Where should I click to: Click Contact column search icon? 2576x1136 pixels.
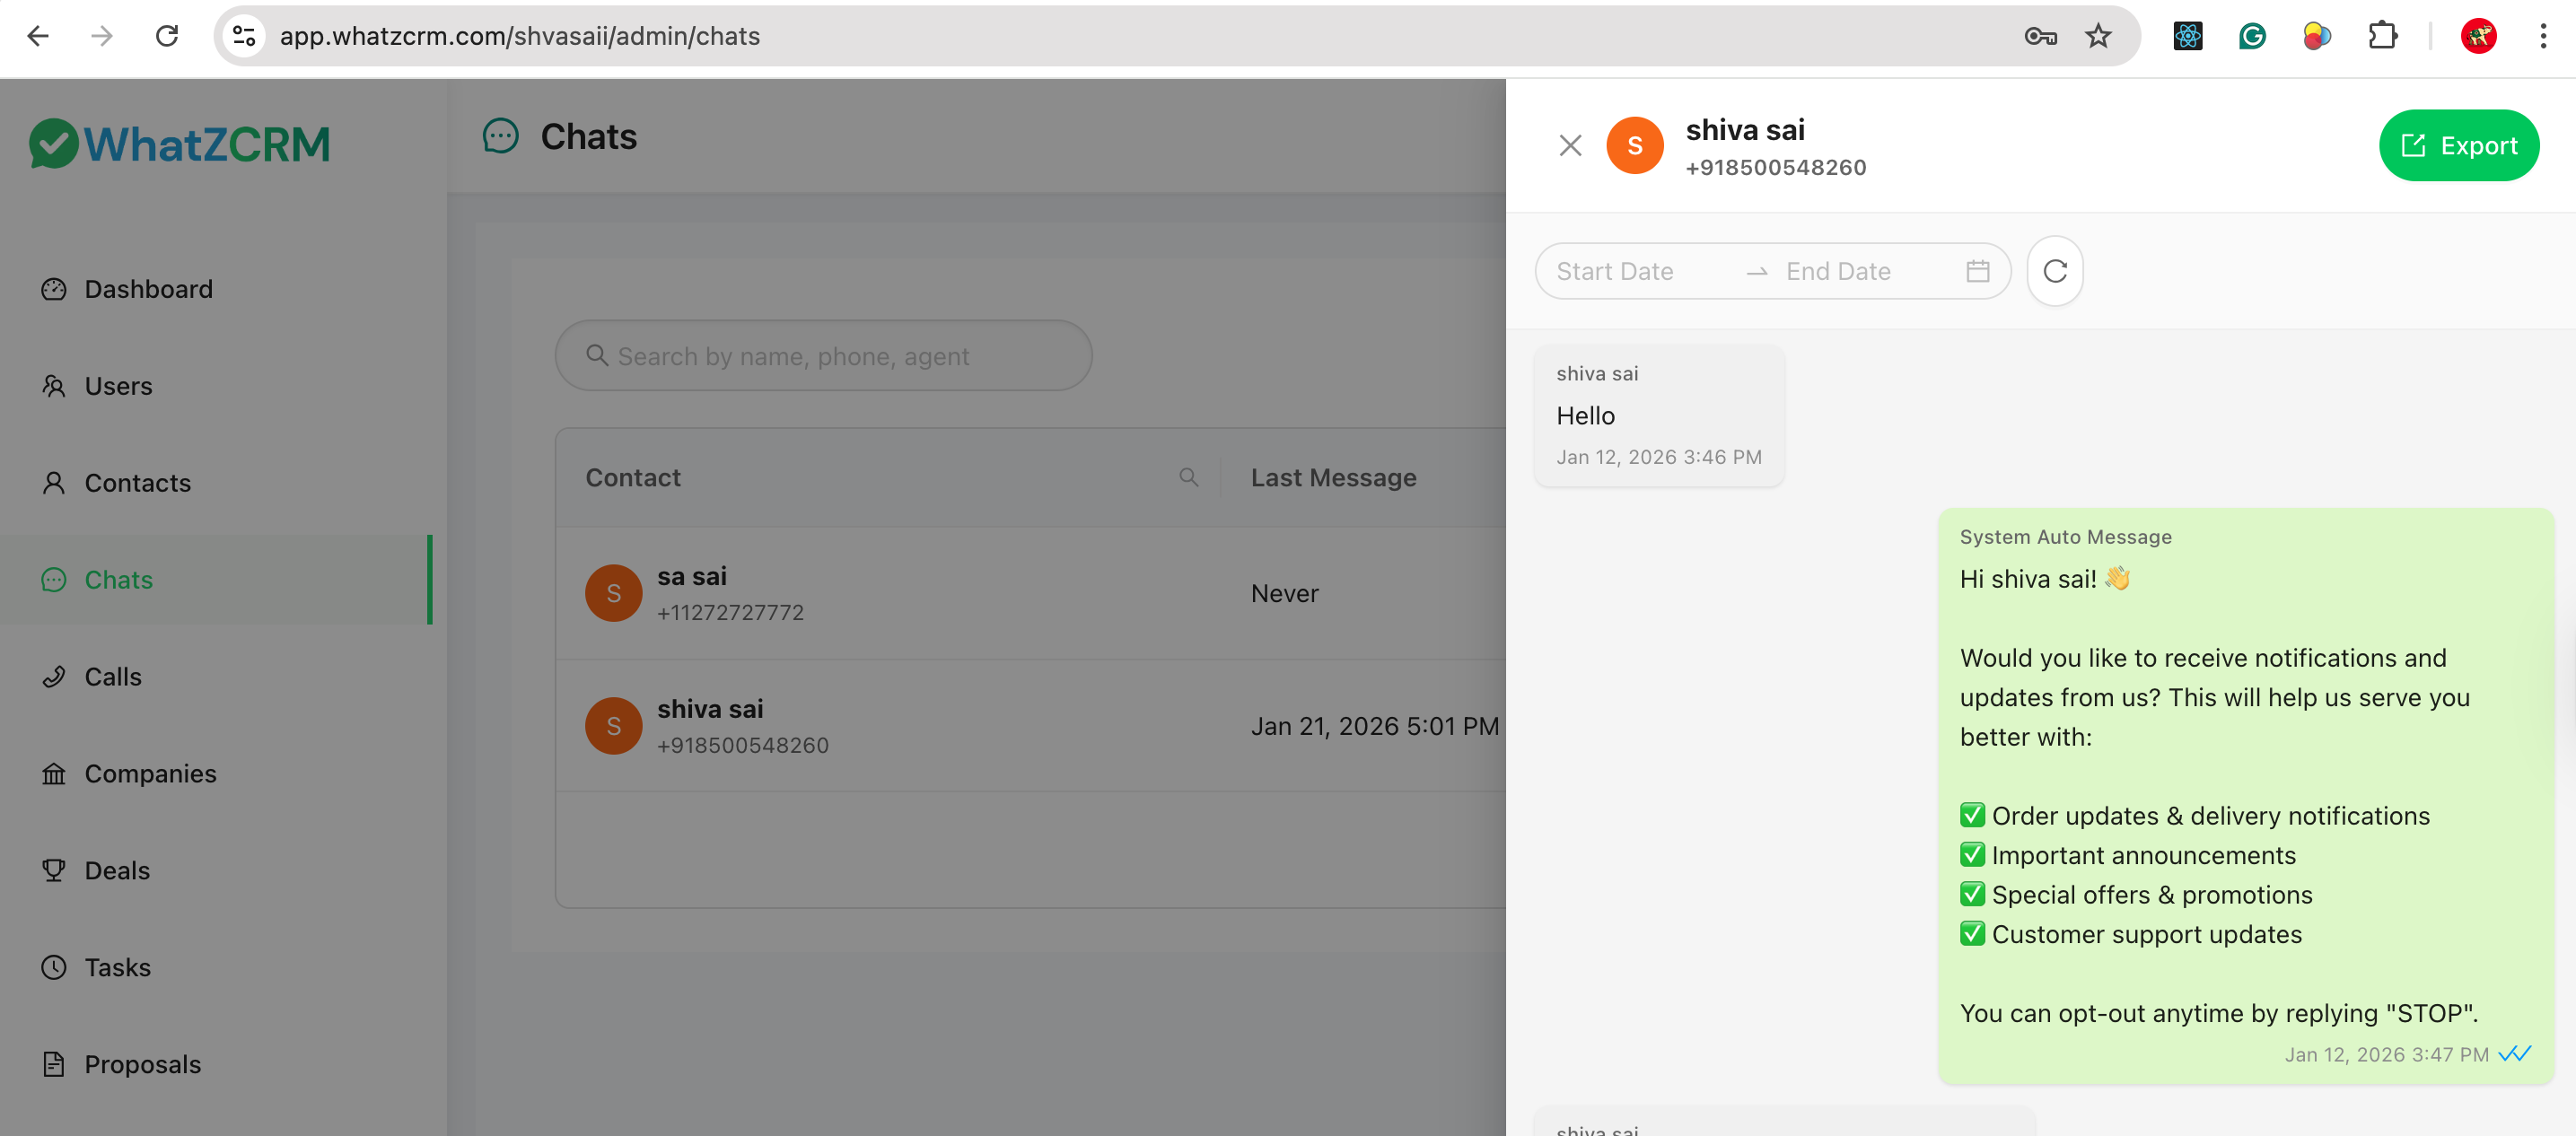point(1188,478)
